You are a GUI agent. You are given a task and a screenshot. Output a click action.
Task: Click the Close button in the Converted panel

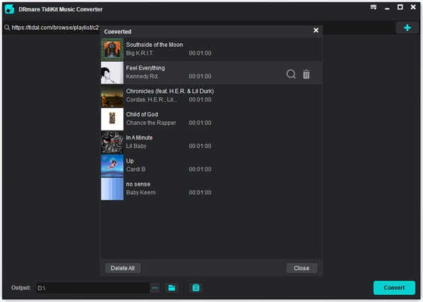[302, 268]
